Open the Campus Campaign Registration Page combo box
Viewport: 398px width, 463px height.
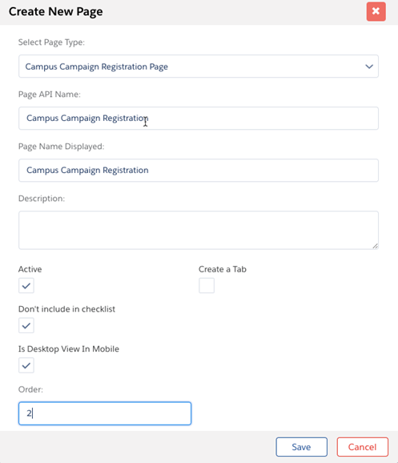[x=199, y=66]
